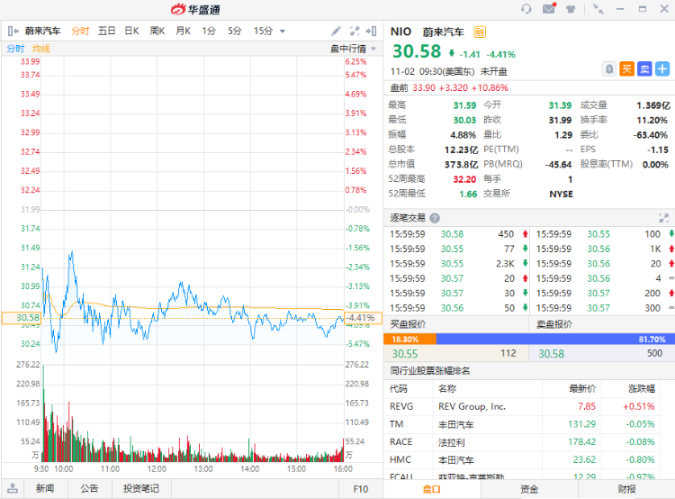Open REVG REV Group row

point(522,406)
